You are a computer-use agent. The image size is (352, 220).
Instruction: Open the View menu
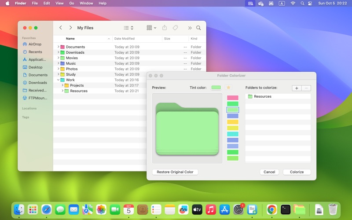click(x=59, y=3)
